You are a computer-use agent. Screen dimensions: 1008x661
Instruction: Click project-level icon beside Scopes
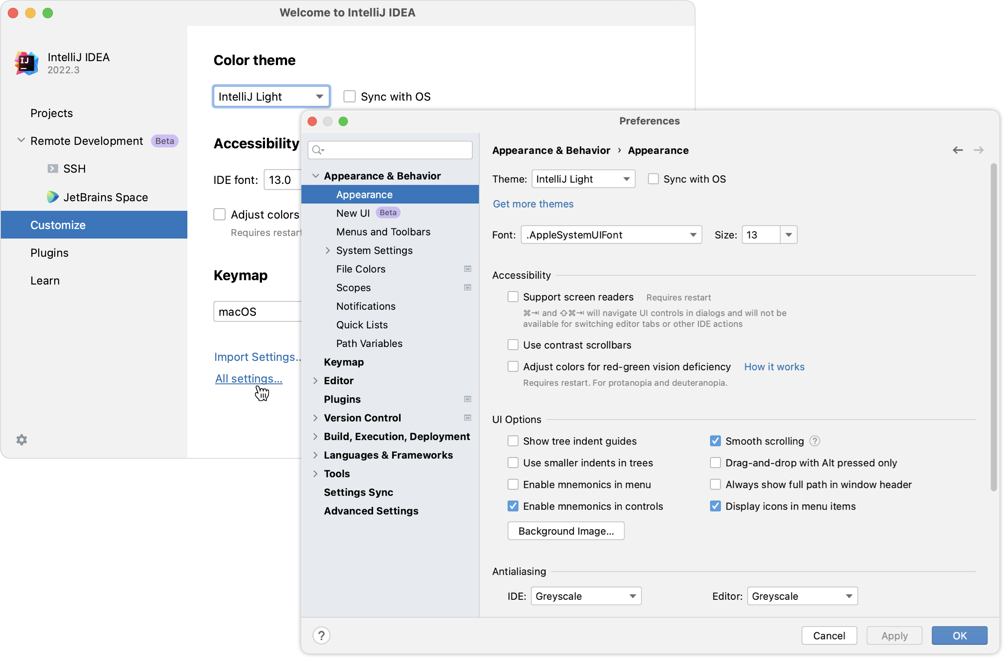click(x=468, y=288)
